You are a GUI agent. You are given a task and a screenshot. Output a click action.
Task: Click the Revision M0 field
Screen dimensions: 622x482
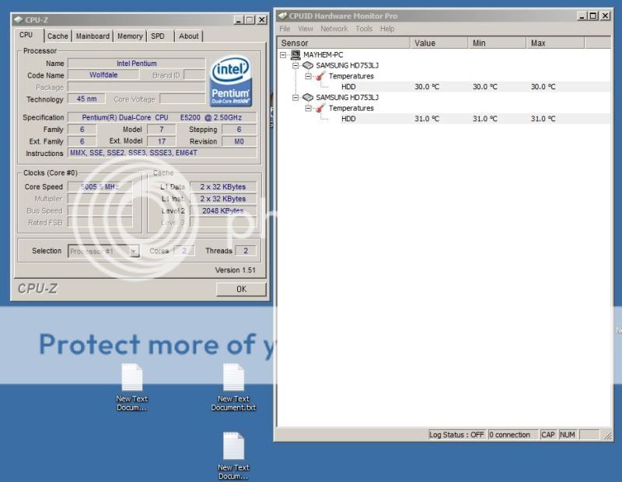tap(239, 141)
